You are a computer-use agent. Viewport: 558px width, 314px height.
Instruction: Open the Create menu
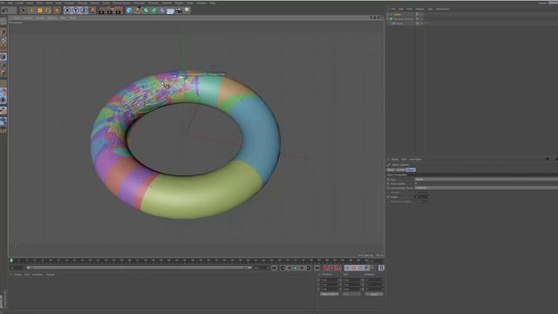pos(19,3)
